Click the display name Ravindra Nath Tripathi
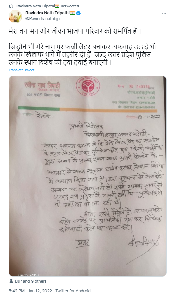 (x=48, y=13)
